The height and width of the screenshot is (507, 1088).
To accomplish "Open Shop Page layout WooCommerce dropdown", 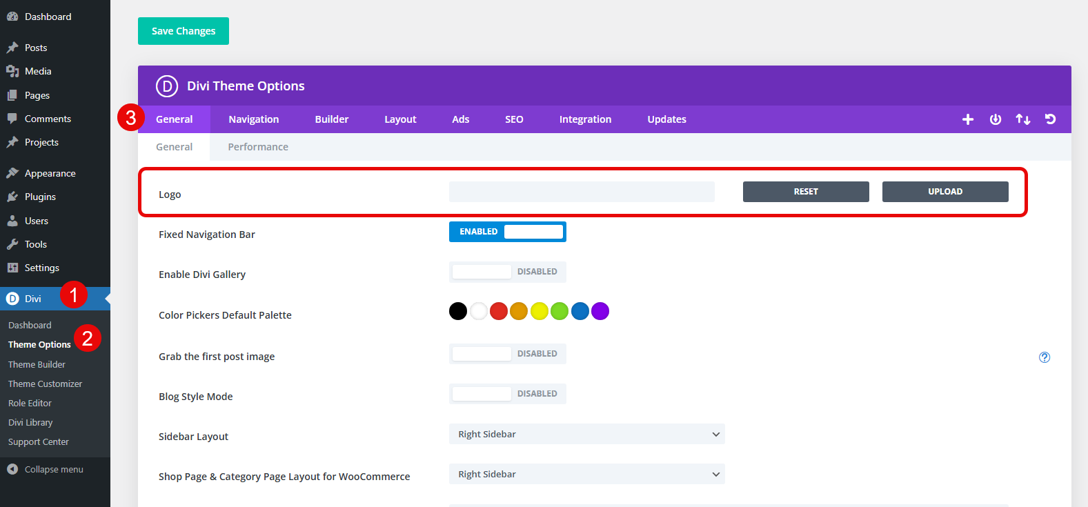I will 587,474.
